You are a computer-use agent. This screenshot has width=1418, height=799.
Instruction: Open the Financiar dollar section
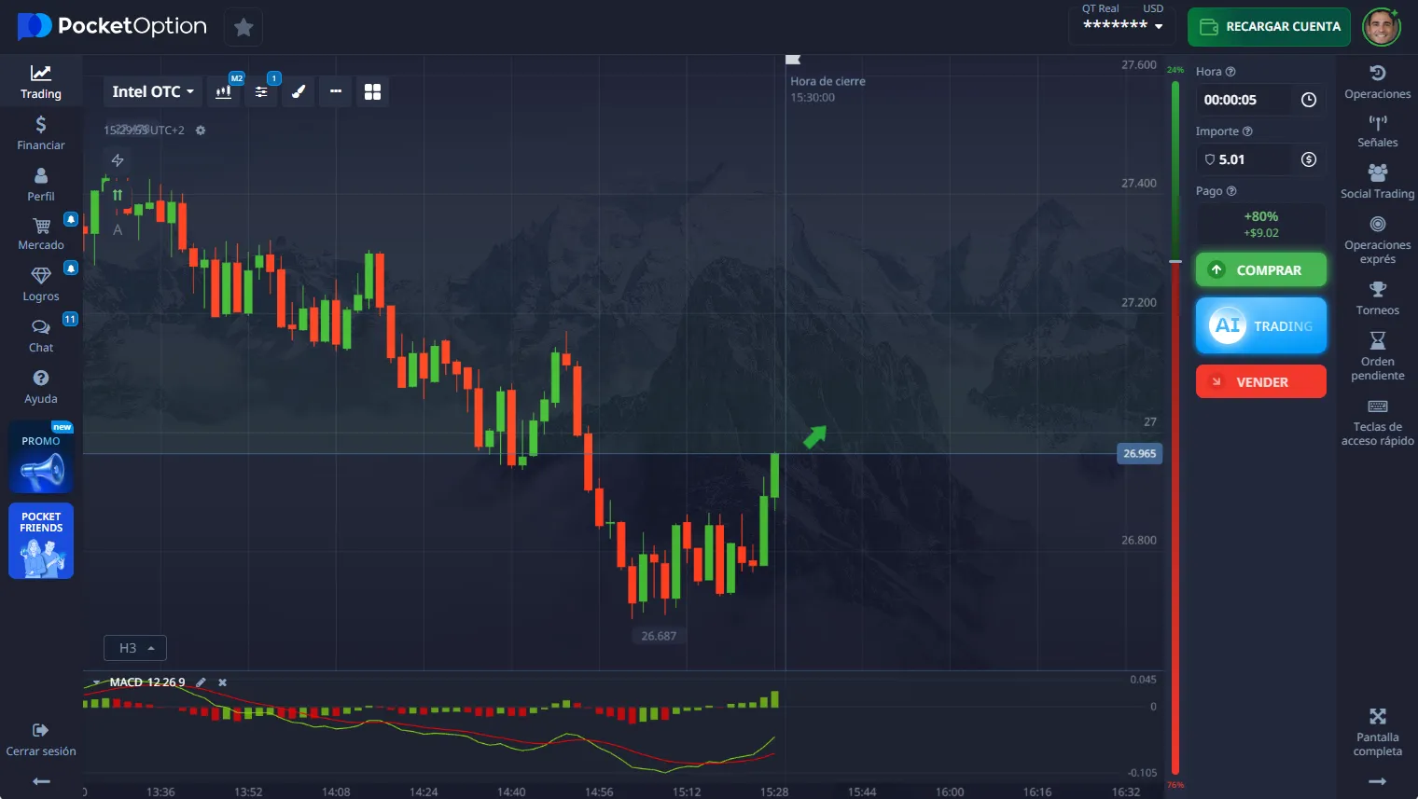click(41, 133)
